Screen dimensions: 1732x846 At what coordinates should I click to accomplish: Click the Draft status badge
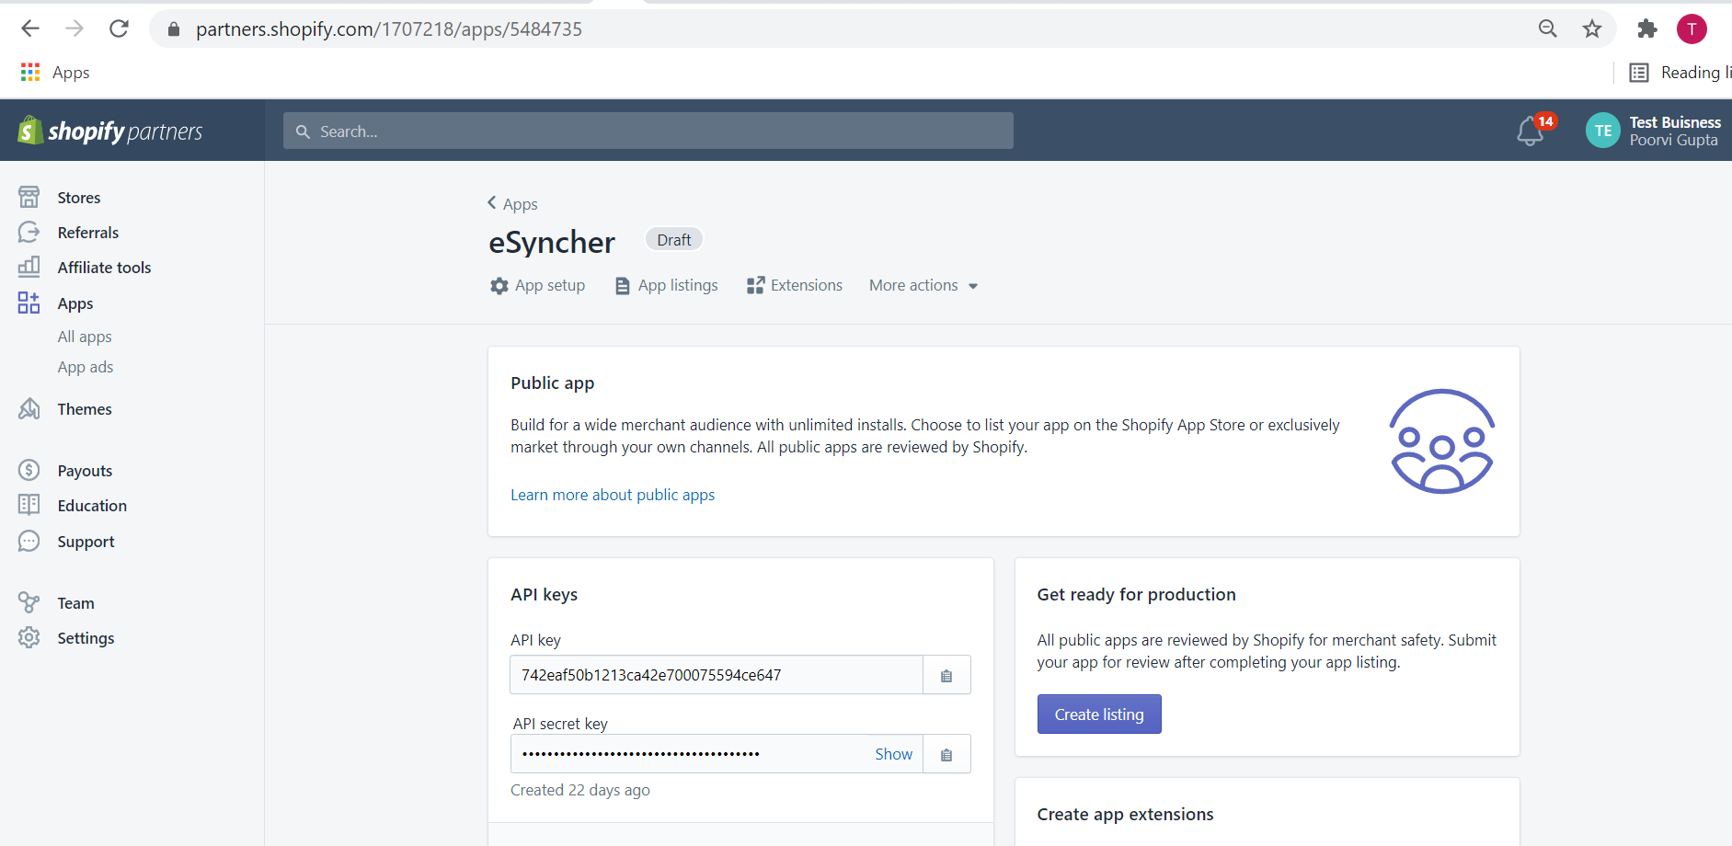pos(674,239)
